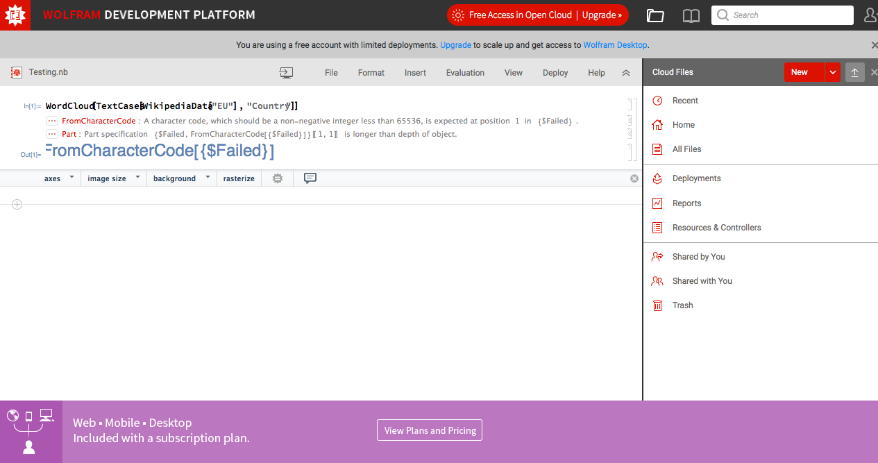This screenshot has width=878, height=463.
Task: Close the Cloud Files panel
Action: pos(874,72)
